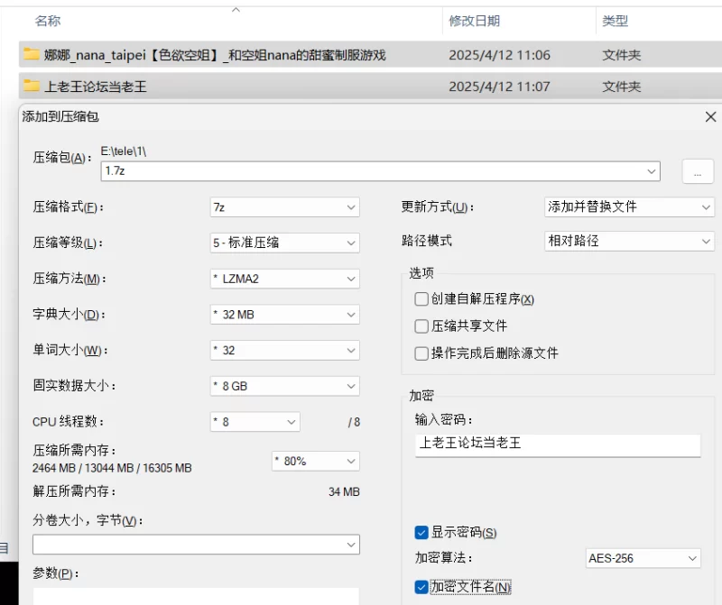
Task: Toggle the 加密文件名 checkbox
Action: point(421,587)
